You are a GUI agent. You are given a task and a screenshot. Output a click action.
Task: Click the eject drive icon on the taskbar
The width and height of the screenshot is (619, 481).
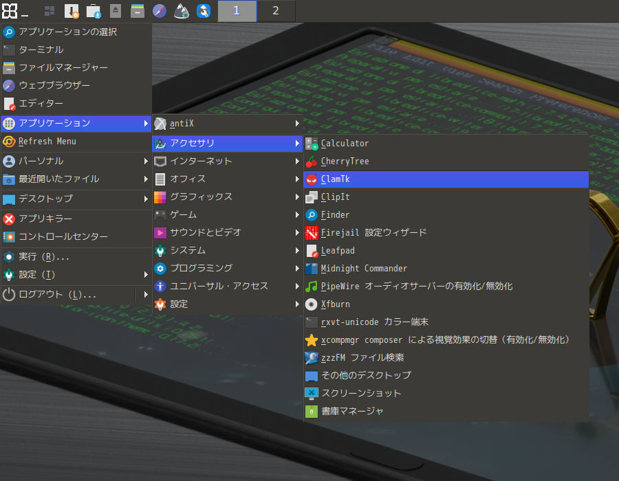click(116, 11)
